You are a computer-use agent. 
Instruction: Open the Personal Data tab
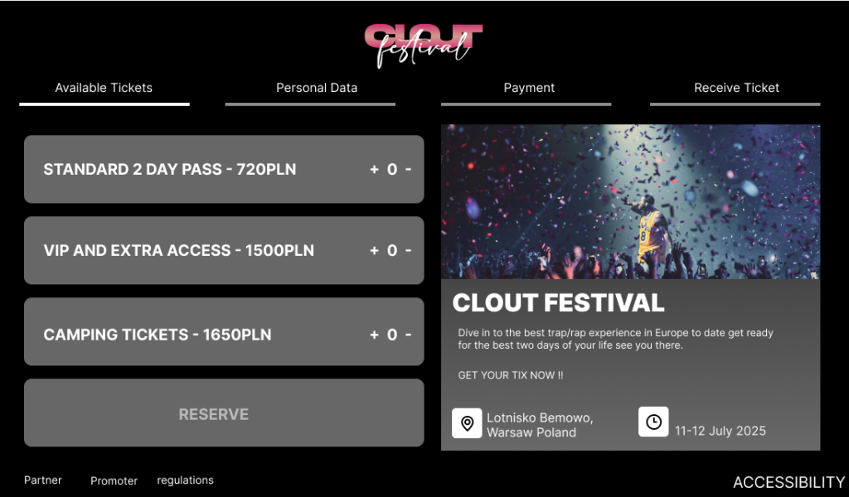pos(317,88)
